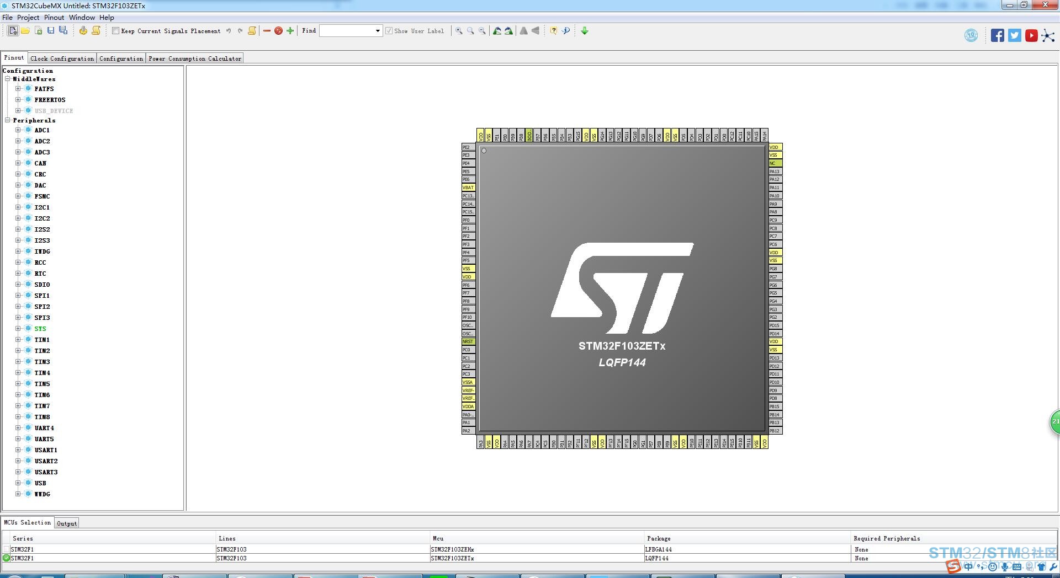
Task: Click the Mcu column header
Action: [538, 538]
